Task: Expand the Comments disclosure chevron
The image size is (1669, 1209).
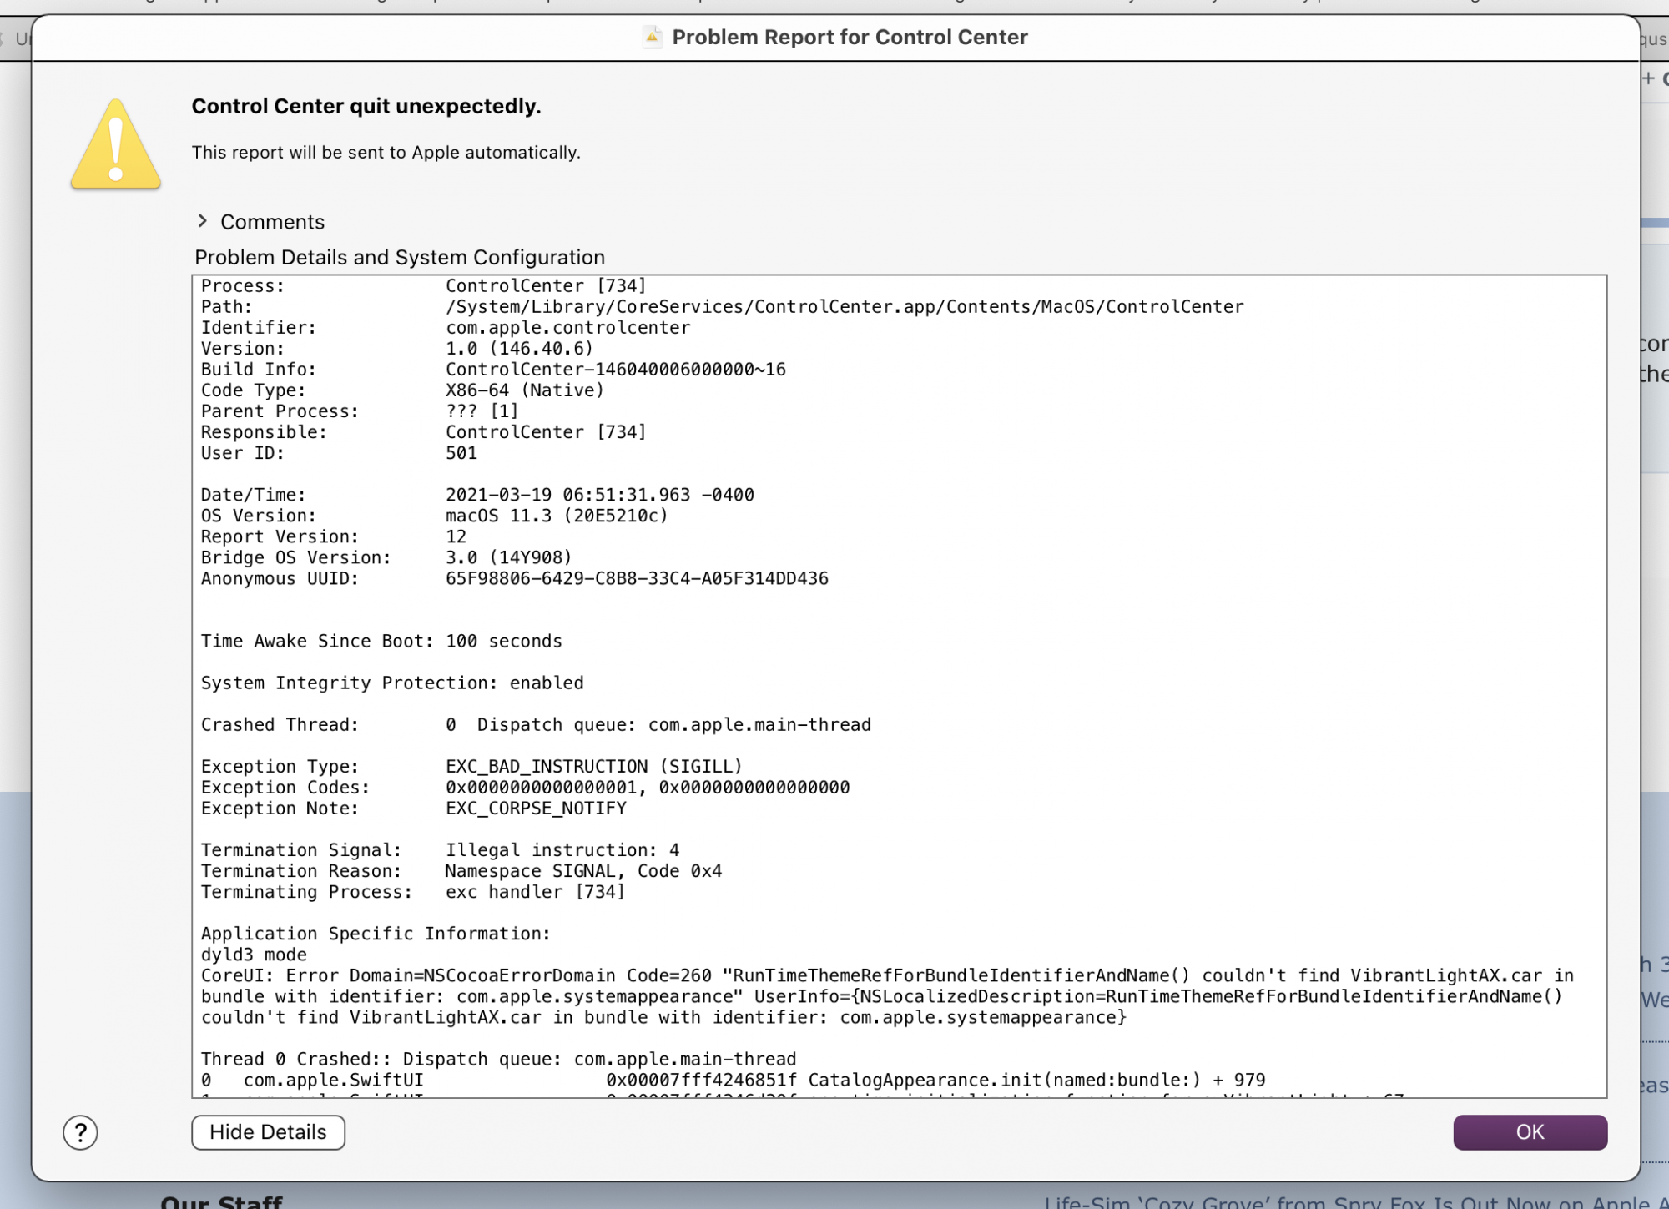Action: pos(202,221)
